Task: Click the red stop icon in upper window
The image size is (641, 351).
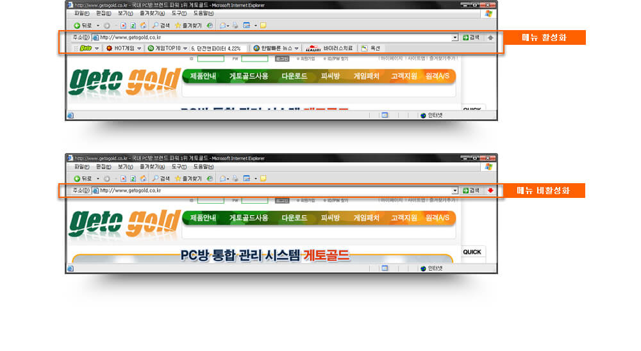Action: [x=123, y=26]
